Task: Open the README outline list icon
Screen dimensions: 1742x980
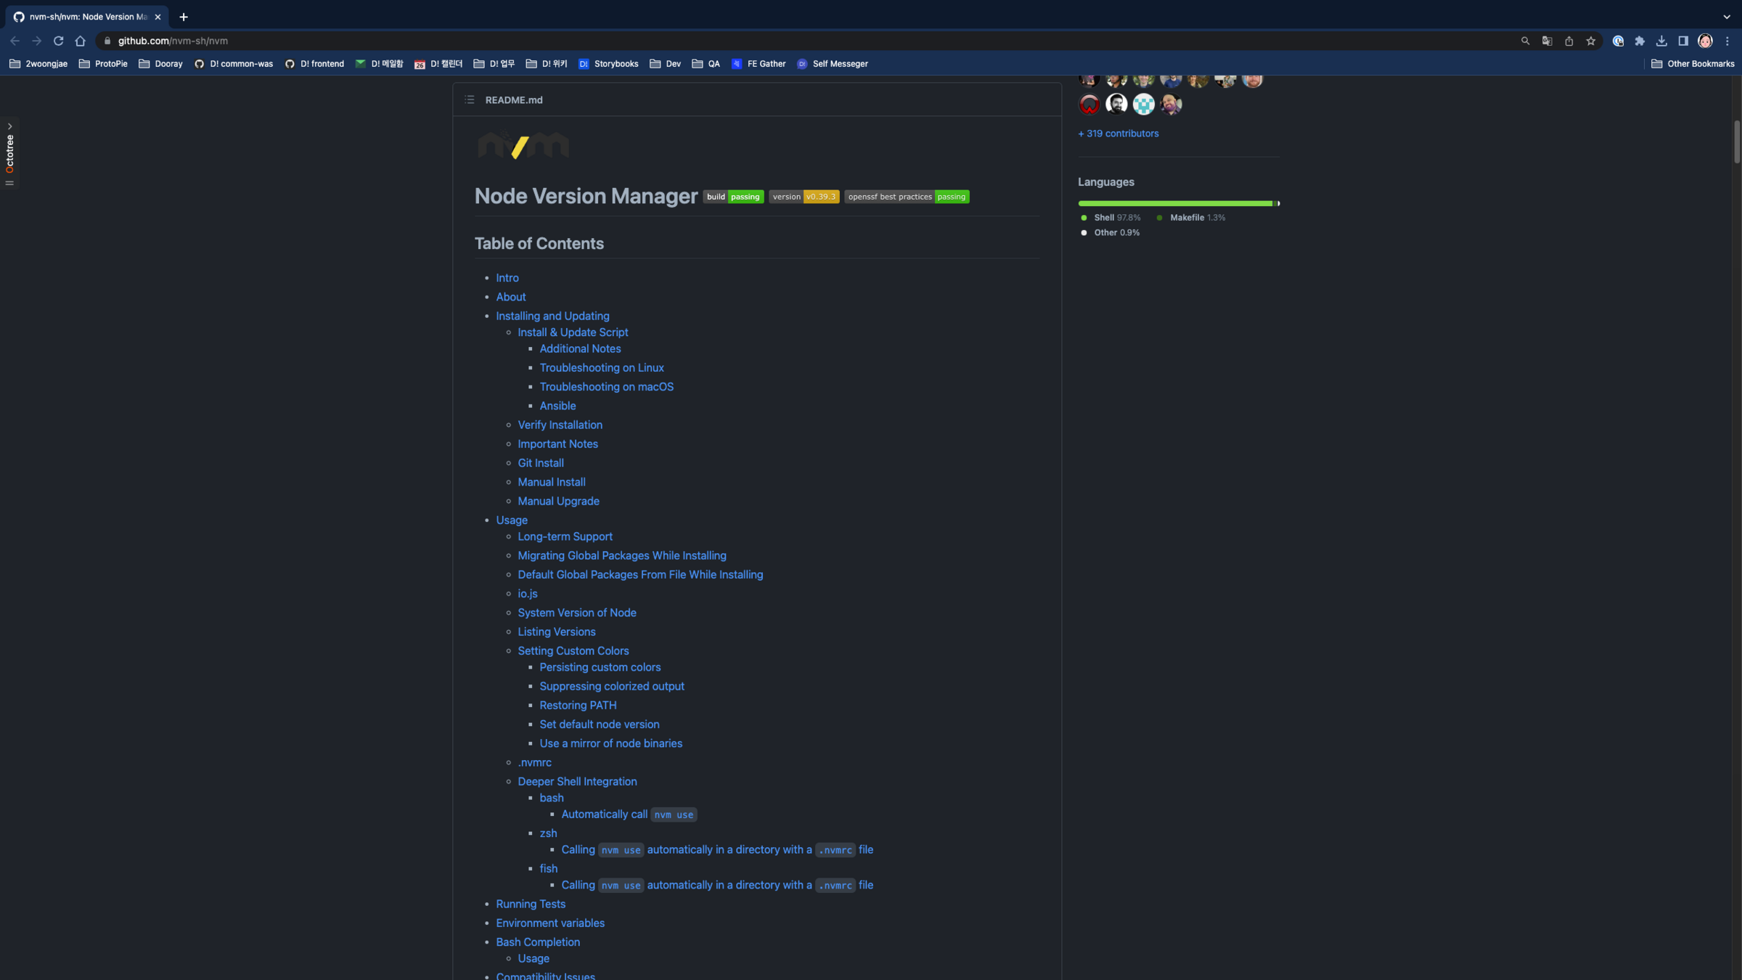Action: (x=470, y=99)
